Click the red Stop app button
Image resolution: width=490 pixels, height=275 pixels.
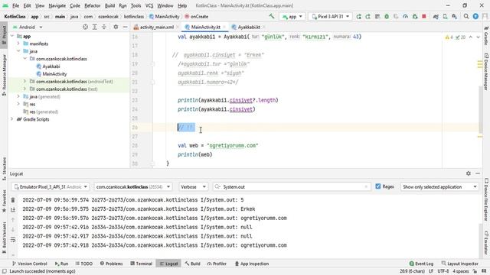coord(424,16)
